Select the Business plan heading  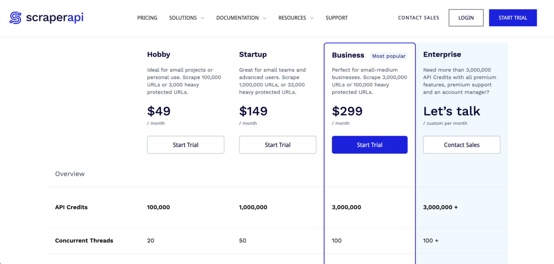coord(348,55)
